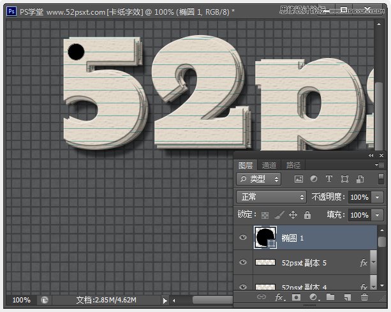The width and height of the screenshot is (391, 312).
Task: Create a new group folder
Action: point(330,297)
